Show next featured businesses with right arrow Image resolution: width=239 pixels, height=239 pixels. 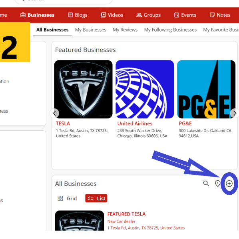pos(235,113)
